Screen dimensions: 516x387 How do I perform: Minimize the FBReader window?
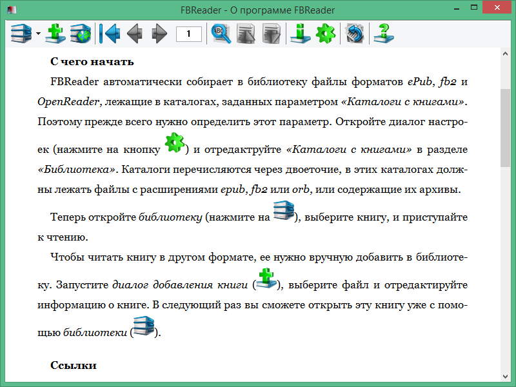point(457,8)
